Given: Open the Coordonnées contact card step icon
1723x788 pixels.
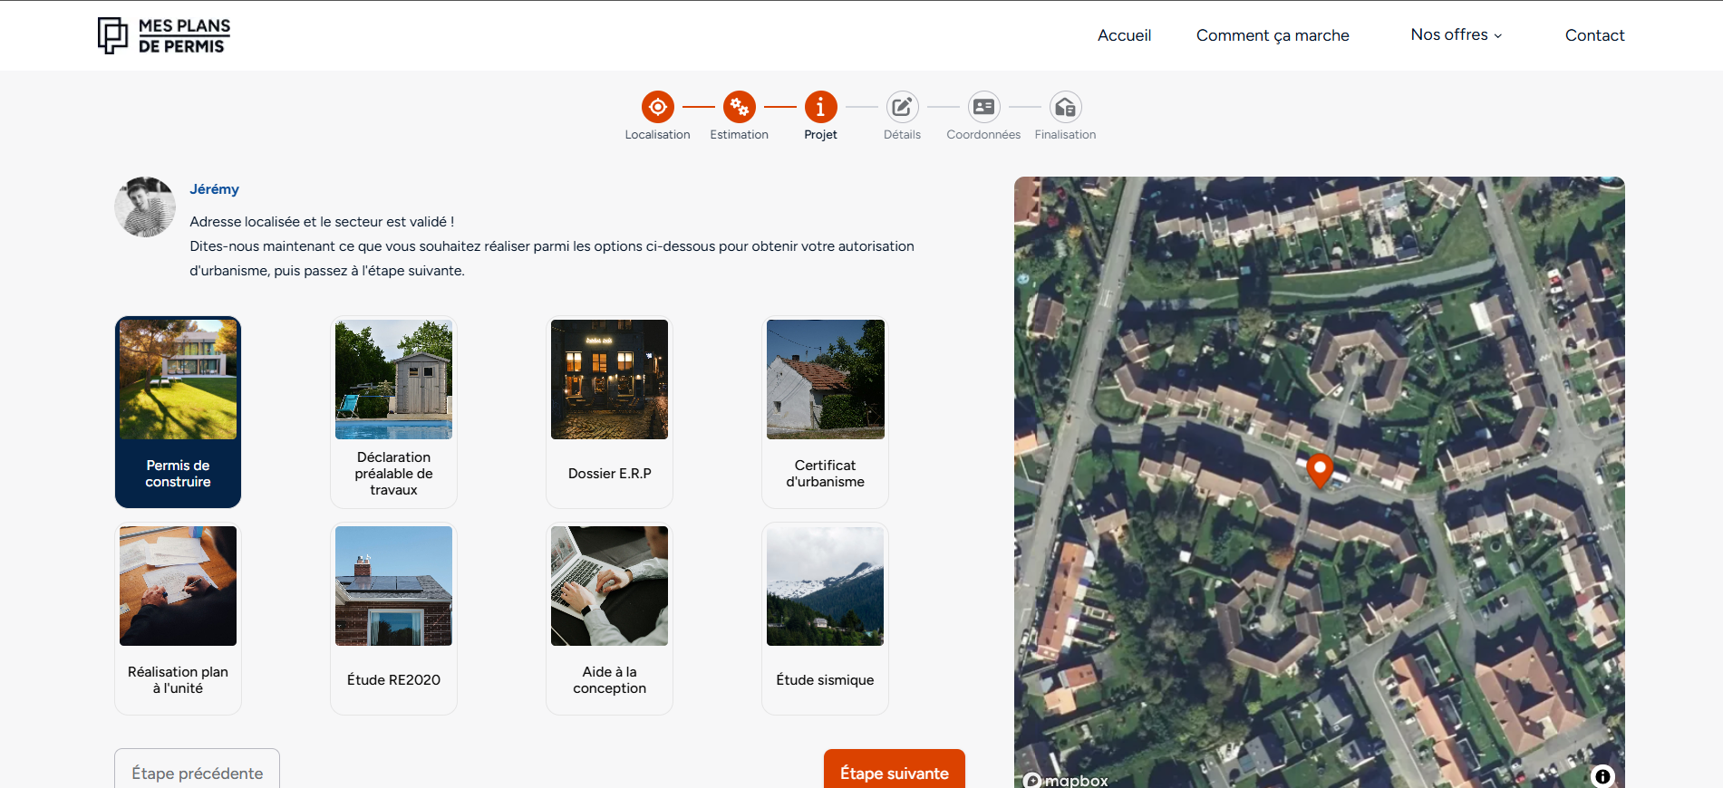Looking at the screenshot, I should tap(983, 107).
